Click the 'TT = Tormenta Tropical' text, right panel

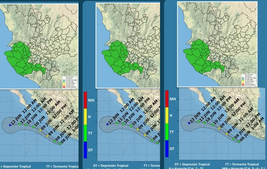point(242,164)
